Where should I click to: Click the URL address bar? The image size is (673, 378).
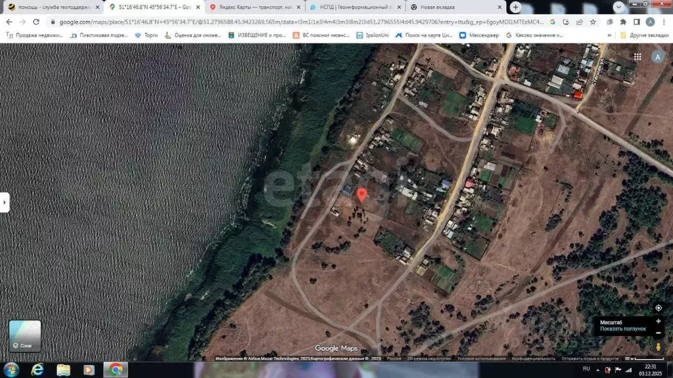point(296,22)
